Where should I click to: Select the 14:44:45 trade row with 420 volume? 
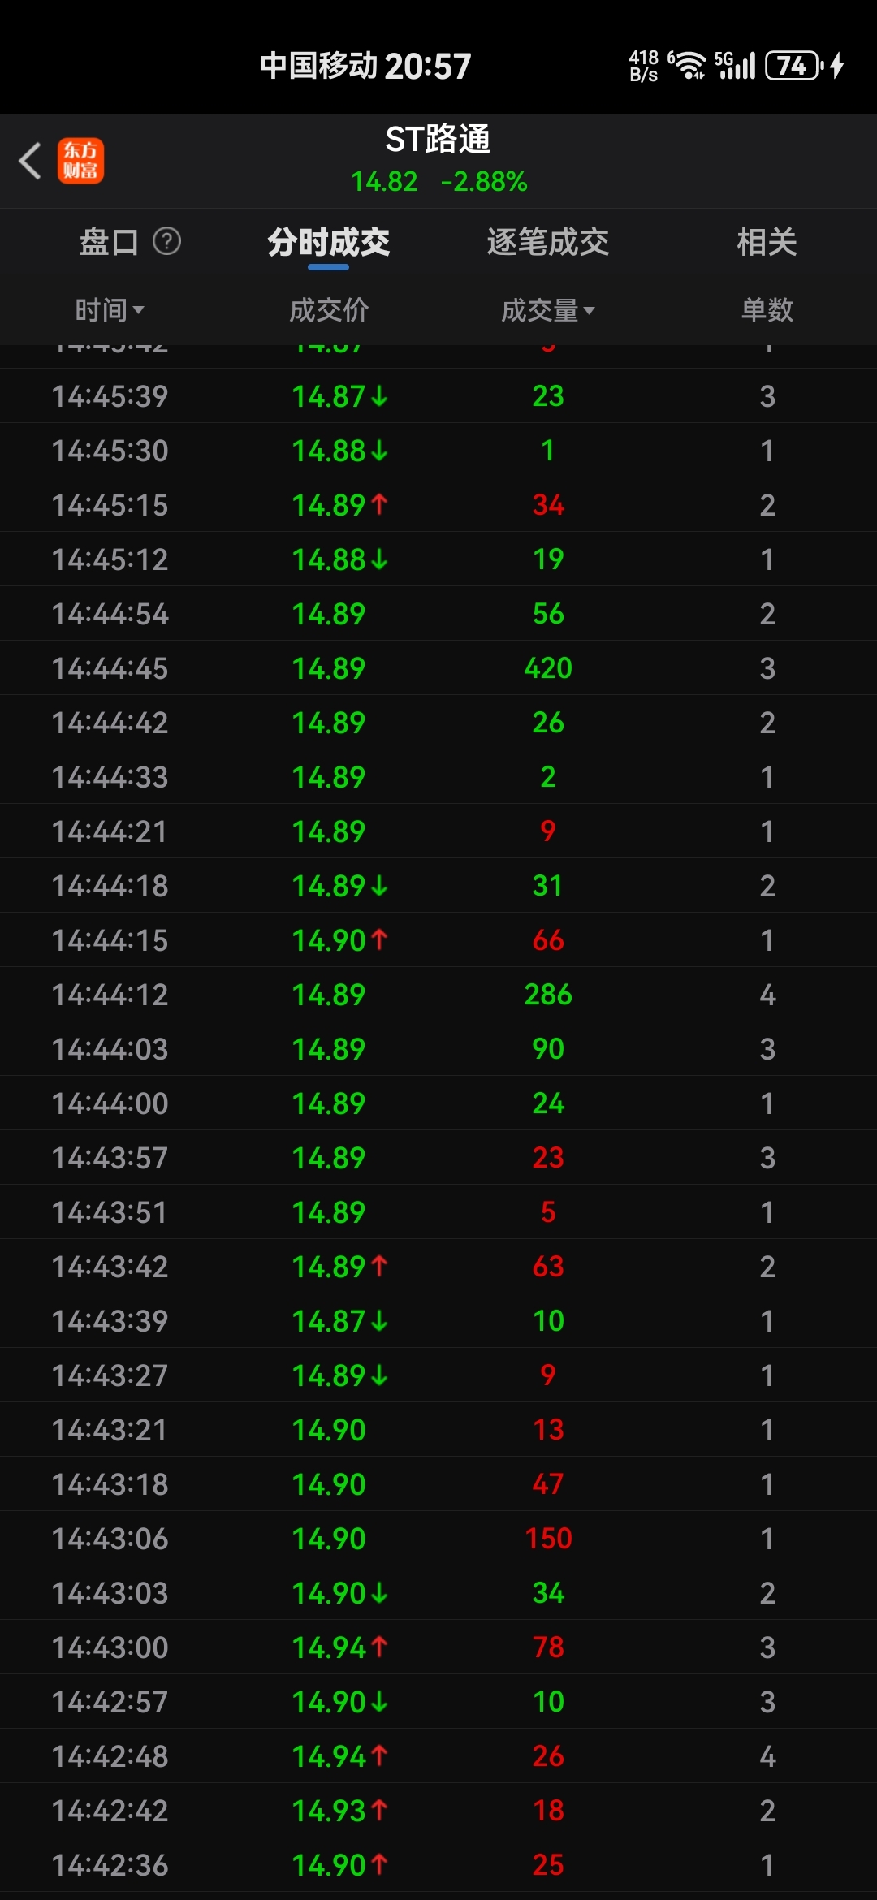point(438,667)
